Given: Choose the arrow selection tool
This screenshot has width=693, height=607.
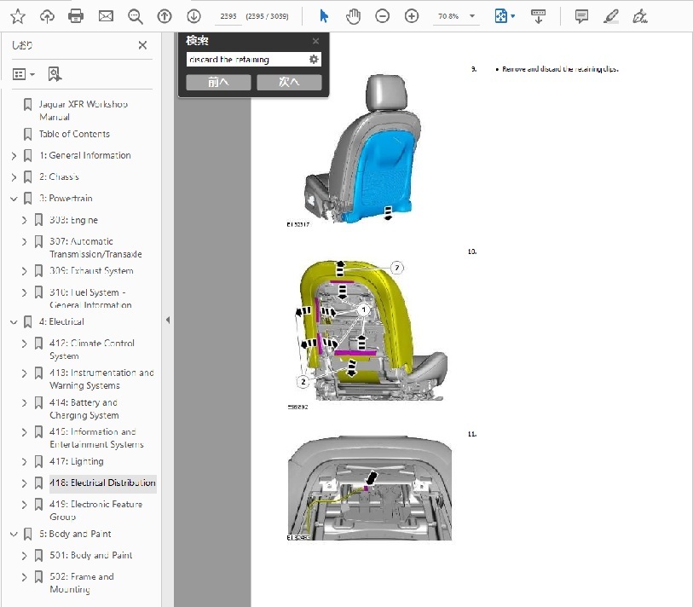Looking at the screenshot, I should point(324,16).
